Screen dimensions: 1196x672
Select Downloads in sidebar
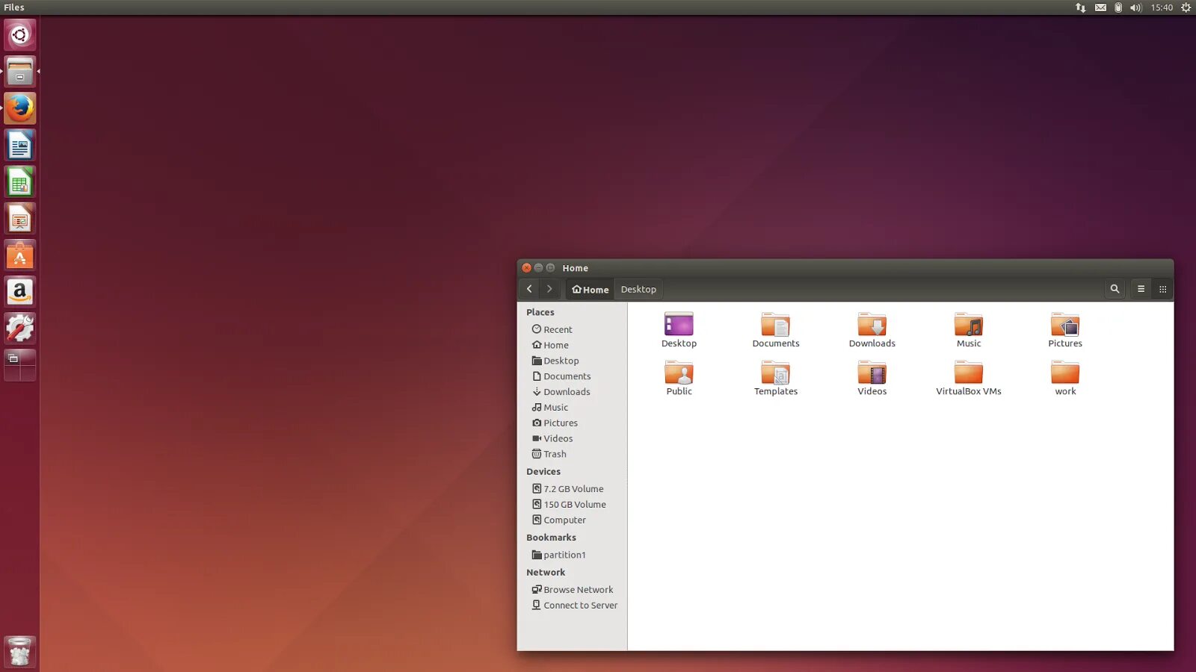click(x=561, y=392)
